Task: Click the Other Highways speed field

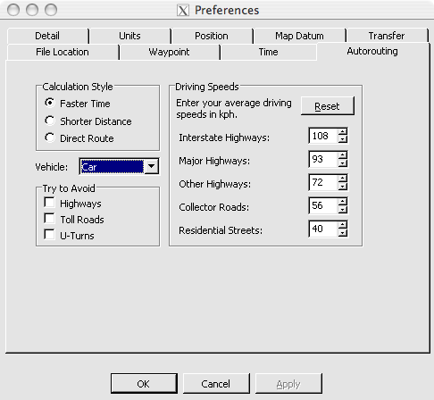Action: tap(323, 182)
